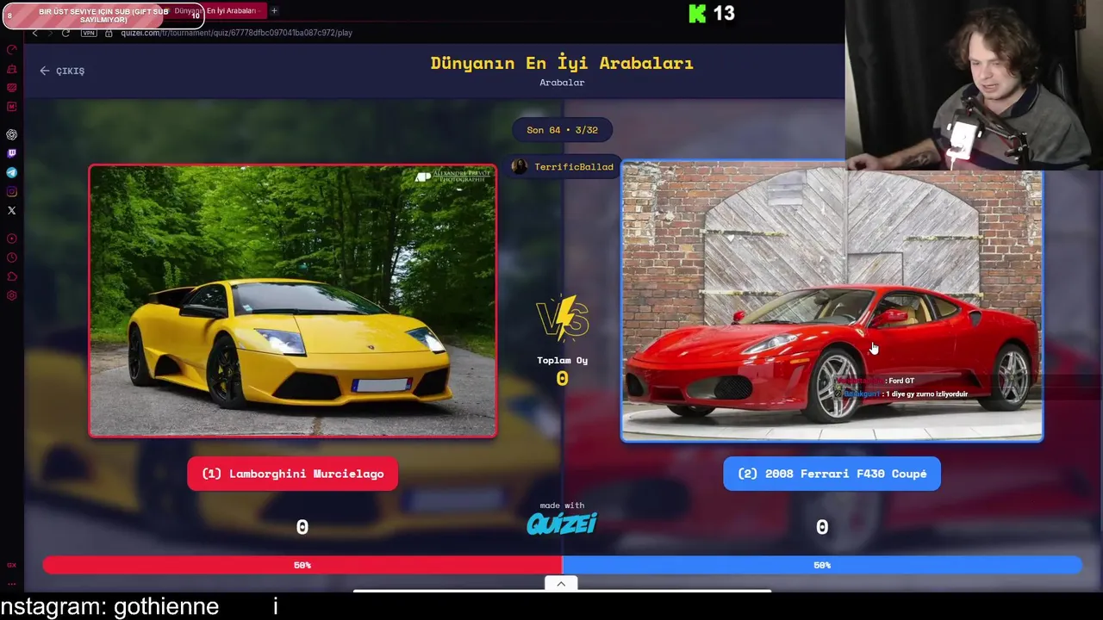
Task: Expand the bottom panel with up chevron
Action: 561,584
